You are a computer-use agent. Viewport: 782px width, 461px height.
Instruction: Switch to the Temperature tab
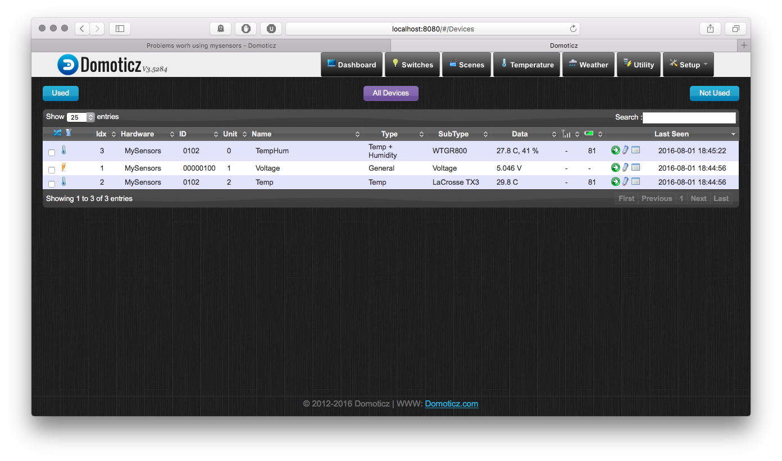click(527, 65)
